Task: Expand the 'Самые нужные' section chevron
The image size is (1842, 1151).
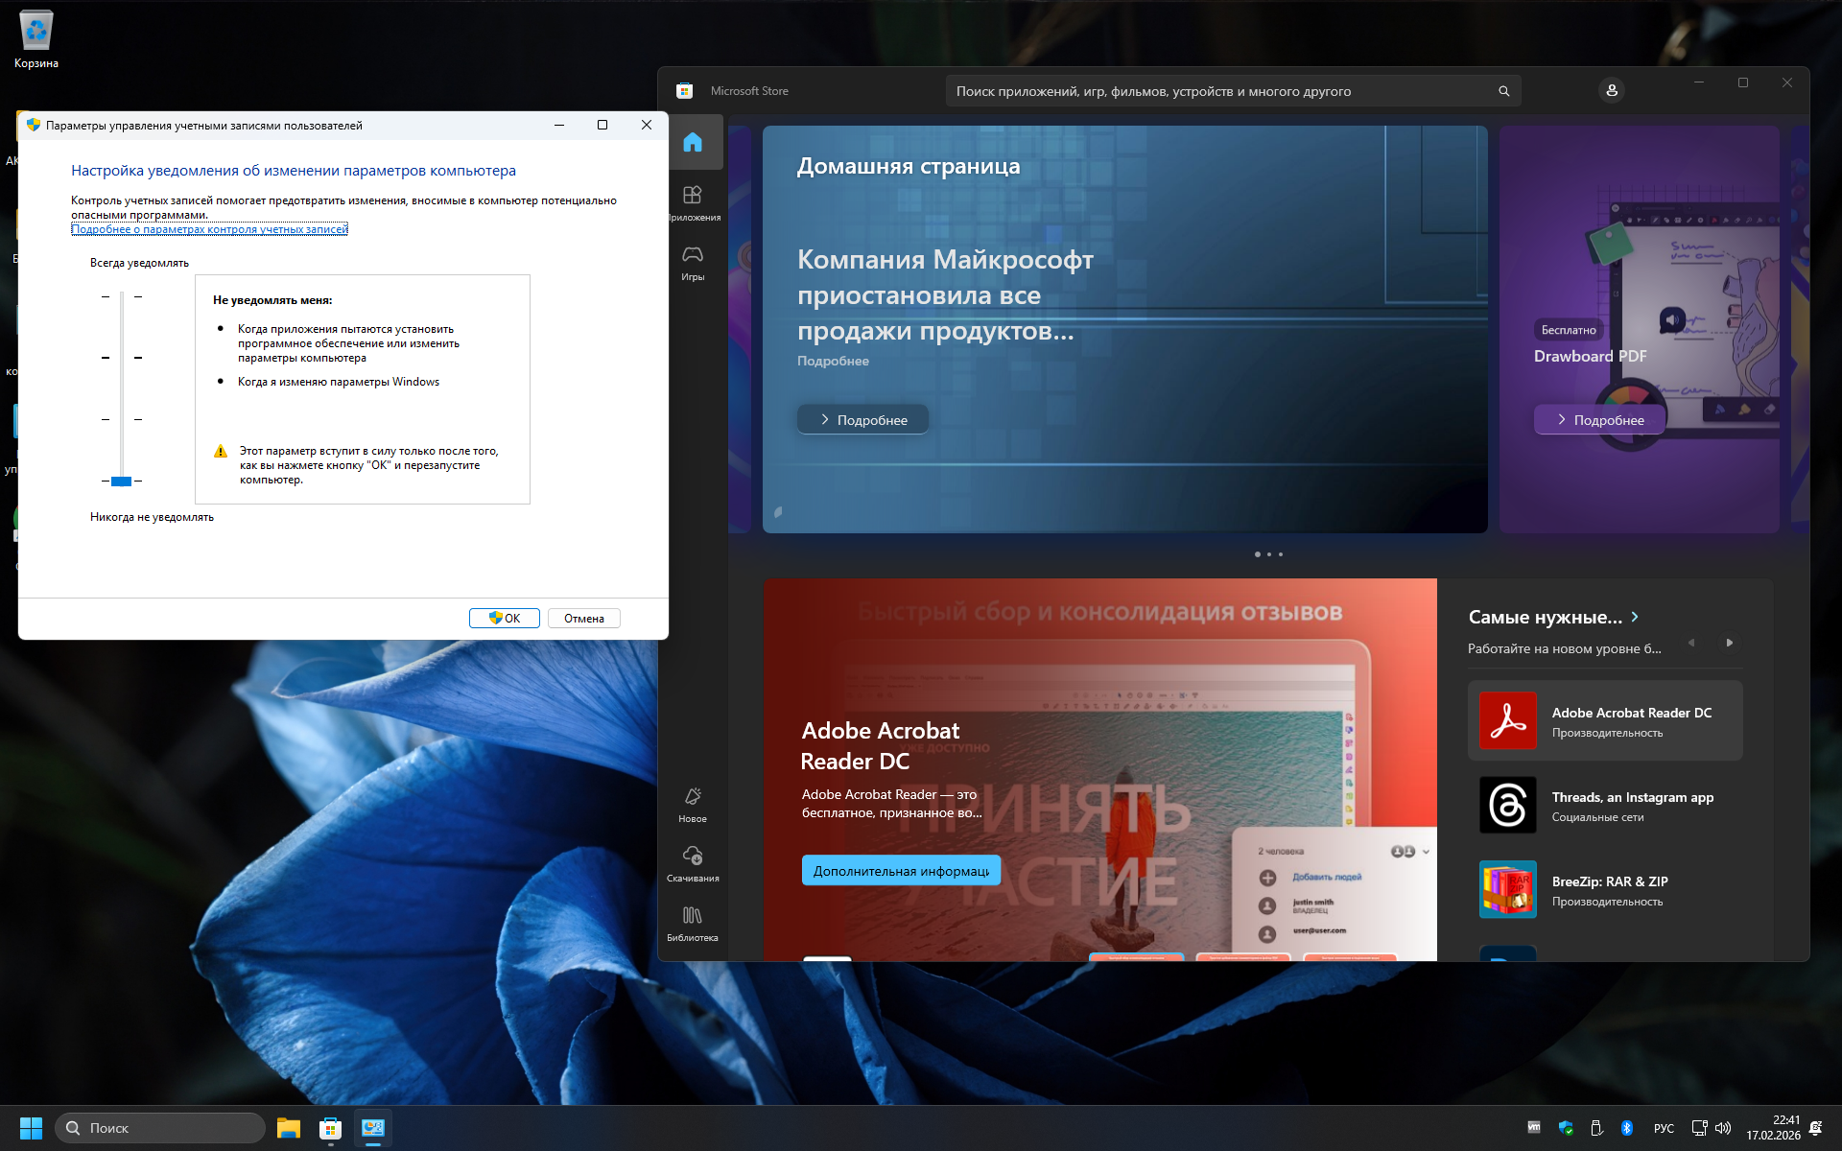Action: click(x=1635, y=617)
